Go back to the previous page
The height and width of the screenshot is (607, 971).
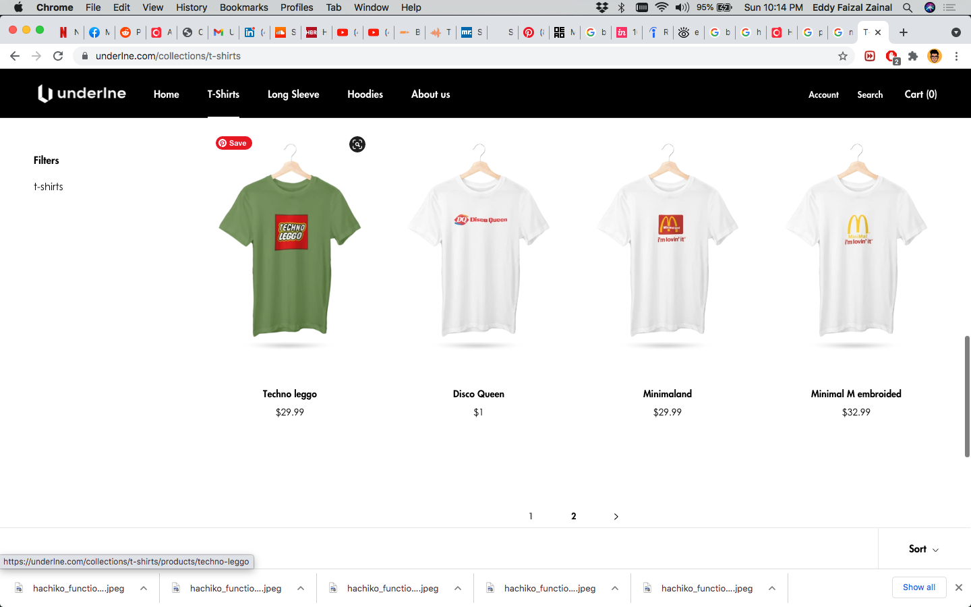(x=15, y=56)
